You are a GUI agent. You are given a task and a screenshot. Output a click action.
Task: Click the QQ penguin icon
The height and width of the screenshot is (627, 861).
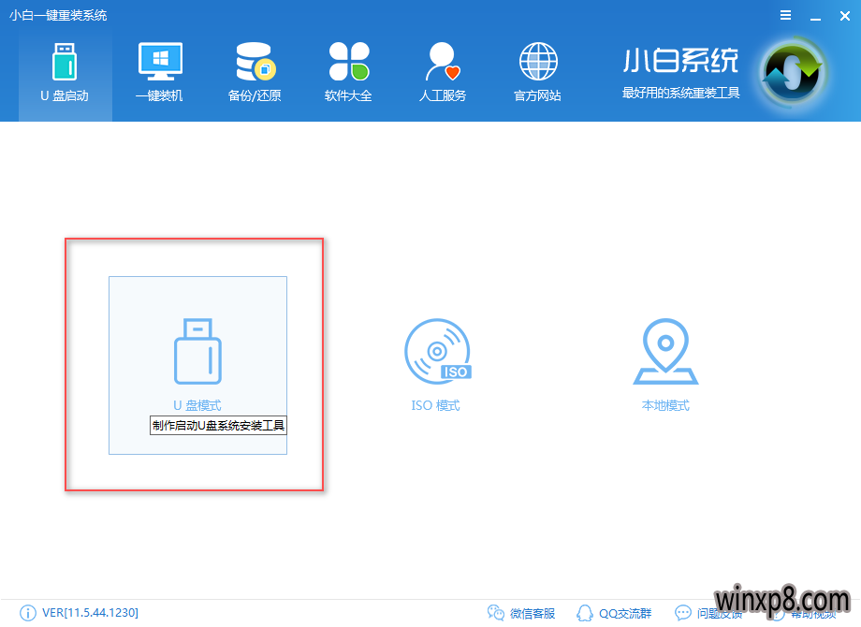585,613
